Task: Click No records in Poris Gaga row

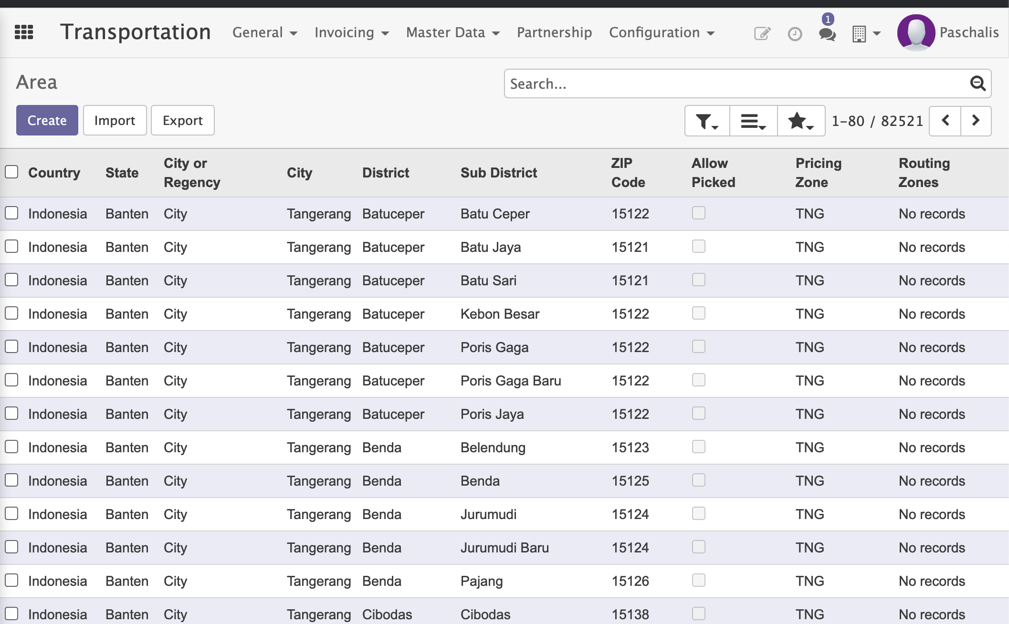Action: 932,347
